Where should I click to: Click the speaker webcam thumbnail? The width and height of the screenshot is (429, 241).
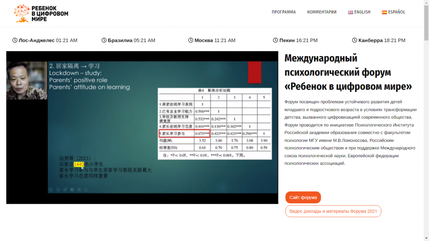pos(27,80)
